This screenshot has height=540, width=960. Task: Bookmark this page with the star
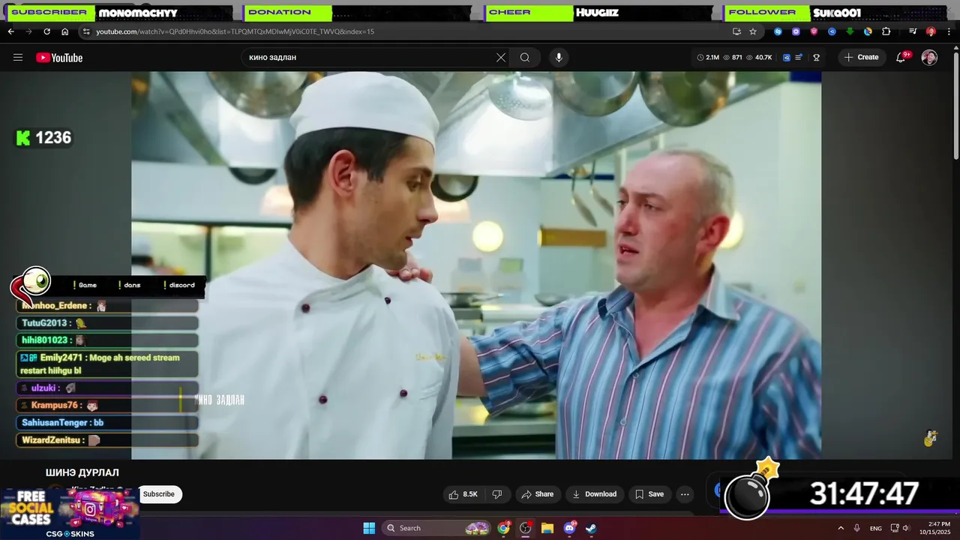pyautogui.click(x=753, y=31)
